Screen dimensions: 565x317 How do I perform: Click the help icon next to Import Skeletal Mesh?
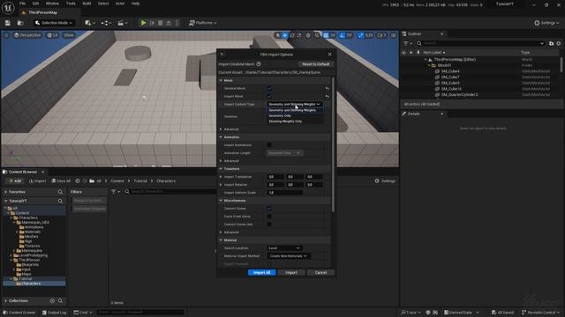point(259,64)
